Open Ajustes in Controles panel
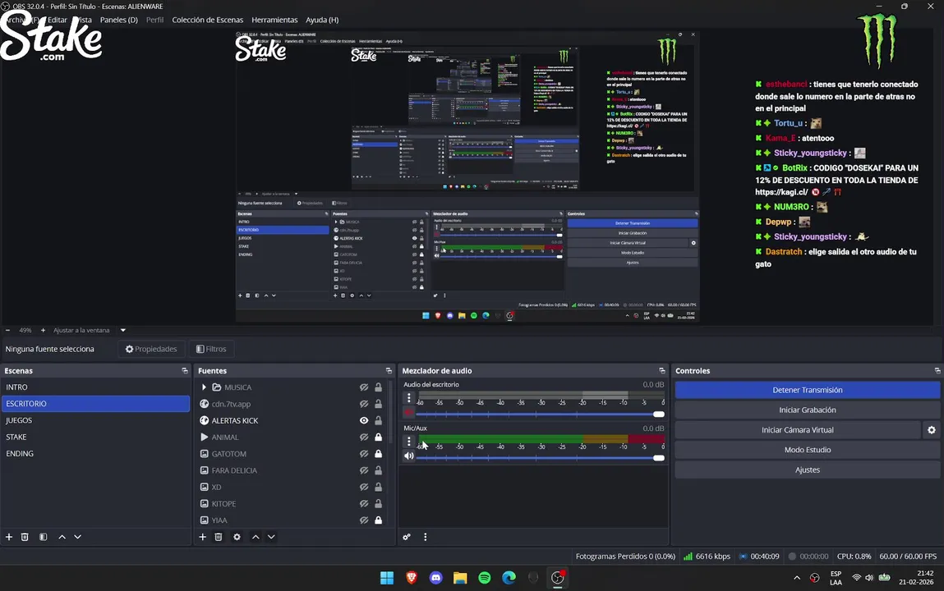Image resolution: width=944 pixels, height=591 pixels. (808, 470)
